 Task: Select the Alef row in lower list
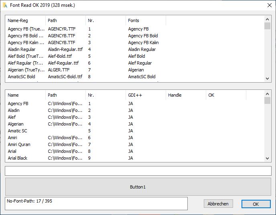pyautogui.click(x=12, y=118)
